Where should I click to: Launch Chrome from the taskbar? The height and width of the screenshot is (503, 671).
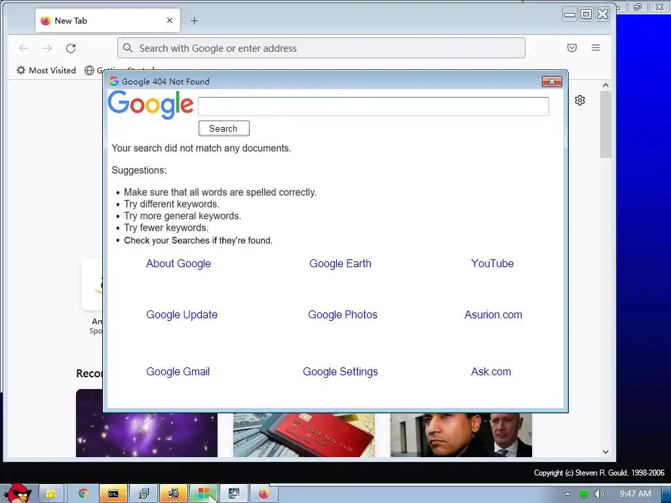coord(83,494)
